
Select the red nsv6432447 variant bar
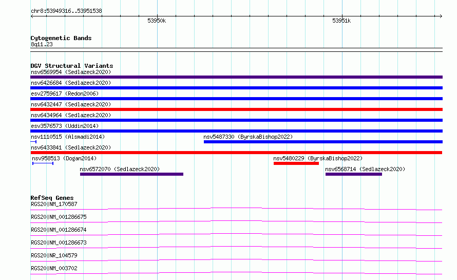coord(236,109)
